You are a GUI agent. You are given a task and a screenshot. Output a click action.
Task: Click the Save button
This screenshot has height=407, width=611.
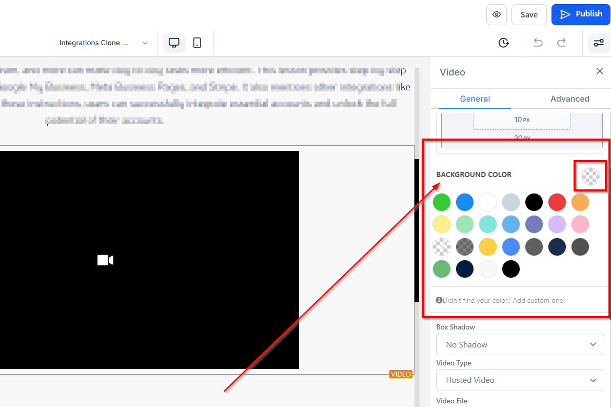pos(529,14)
